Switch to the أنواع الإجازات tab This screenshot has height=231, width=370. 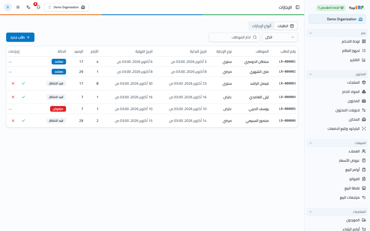tap(262, 26)
